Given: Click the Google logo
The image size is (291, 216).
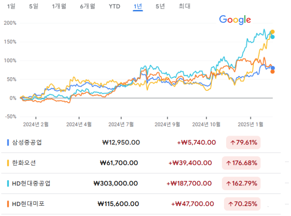Looking at the screenshot, I should click(x=235, y=19).
